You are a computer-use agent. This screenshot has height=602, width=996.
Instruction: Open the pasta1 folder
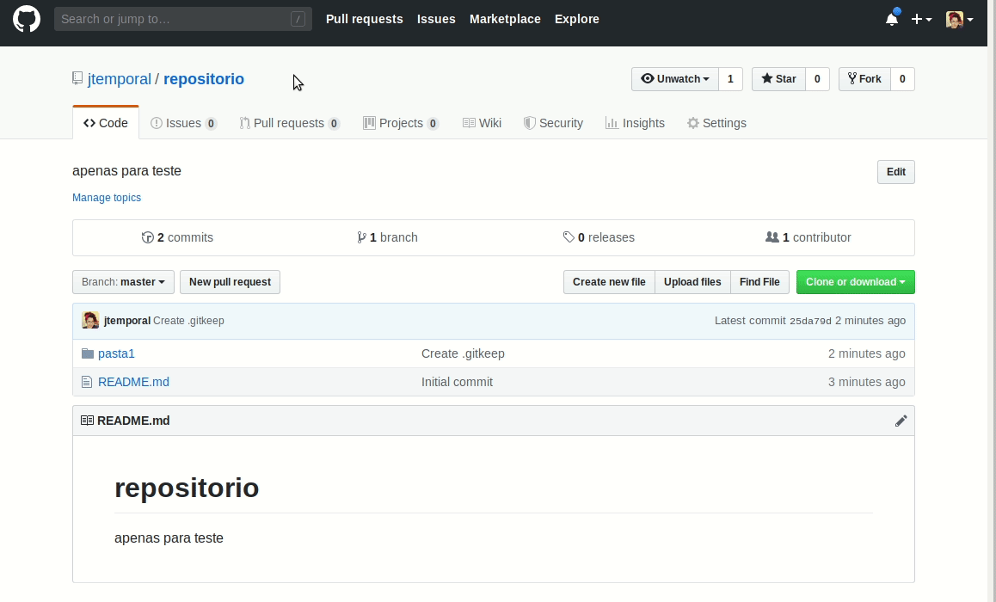coord(116,353)
